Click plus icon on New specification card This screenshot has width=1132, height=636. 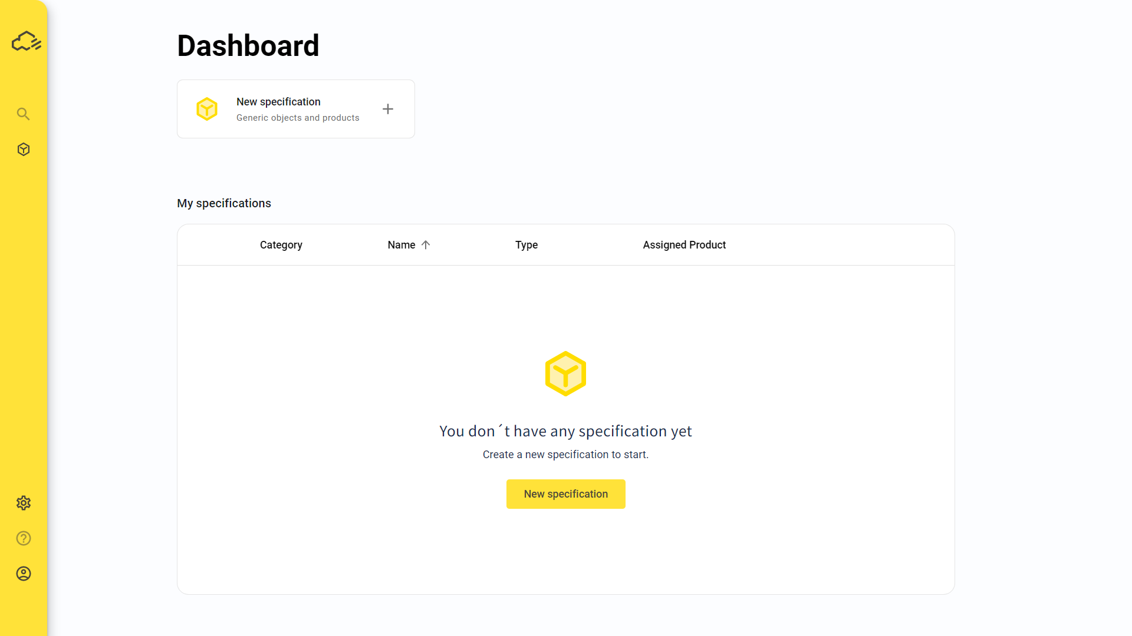(x=387, y=109)
